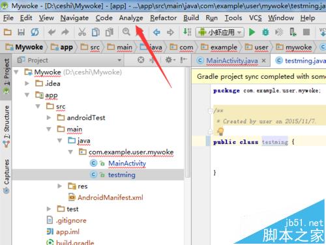
Task: Open the Code menu
Action: coord(104,18)
